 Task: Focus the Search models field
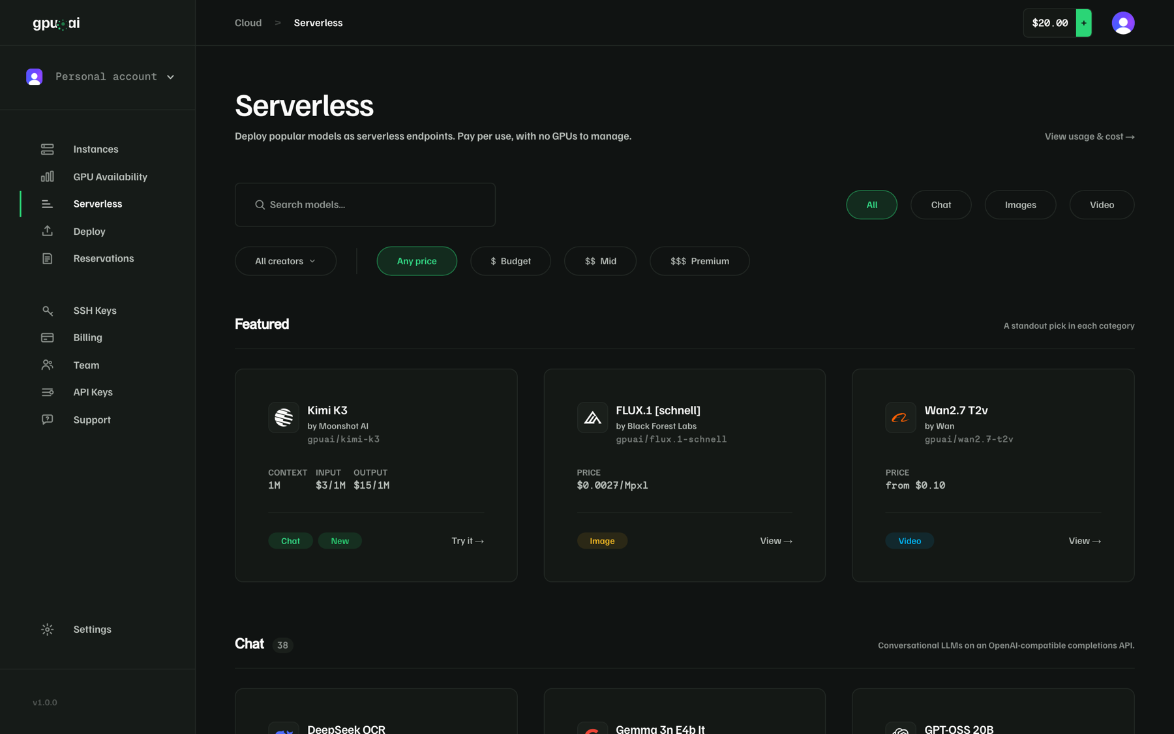[x=365, y=205]
